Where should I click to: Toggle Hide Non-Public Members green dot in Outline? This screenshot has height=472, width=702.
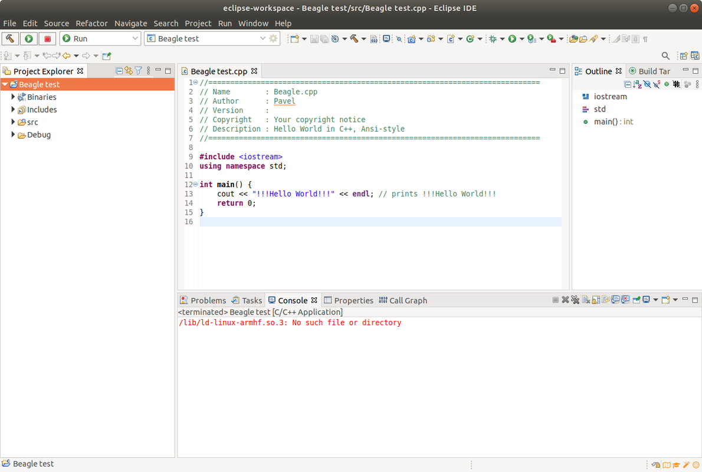click(667, 84)
